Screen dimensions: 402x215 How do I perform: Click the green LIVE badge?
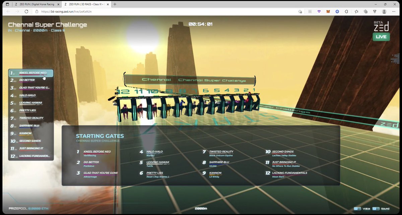coord(381,37)
